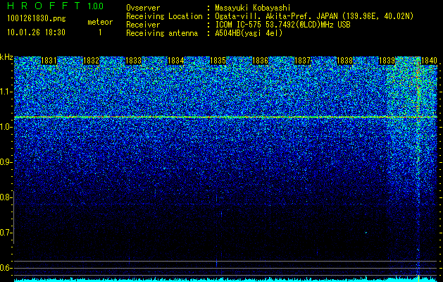Click the Ogata-vill. Akita-Pref. JAPAN location text
The image size is (443, 282).
pyautogui.click(x=314, y=16)
